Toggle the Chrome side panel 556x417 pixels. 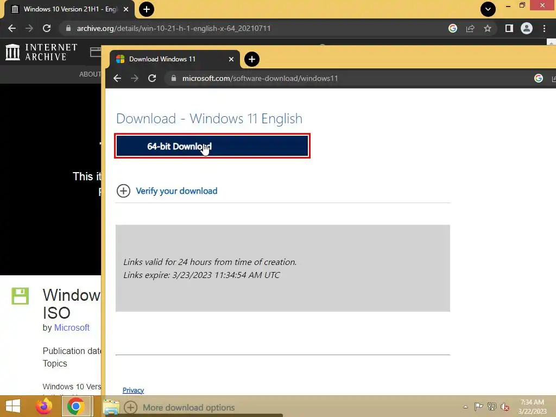[x=509, y=28]
